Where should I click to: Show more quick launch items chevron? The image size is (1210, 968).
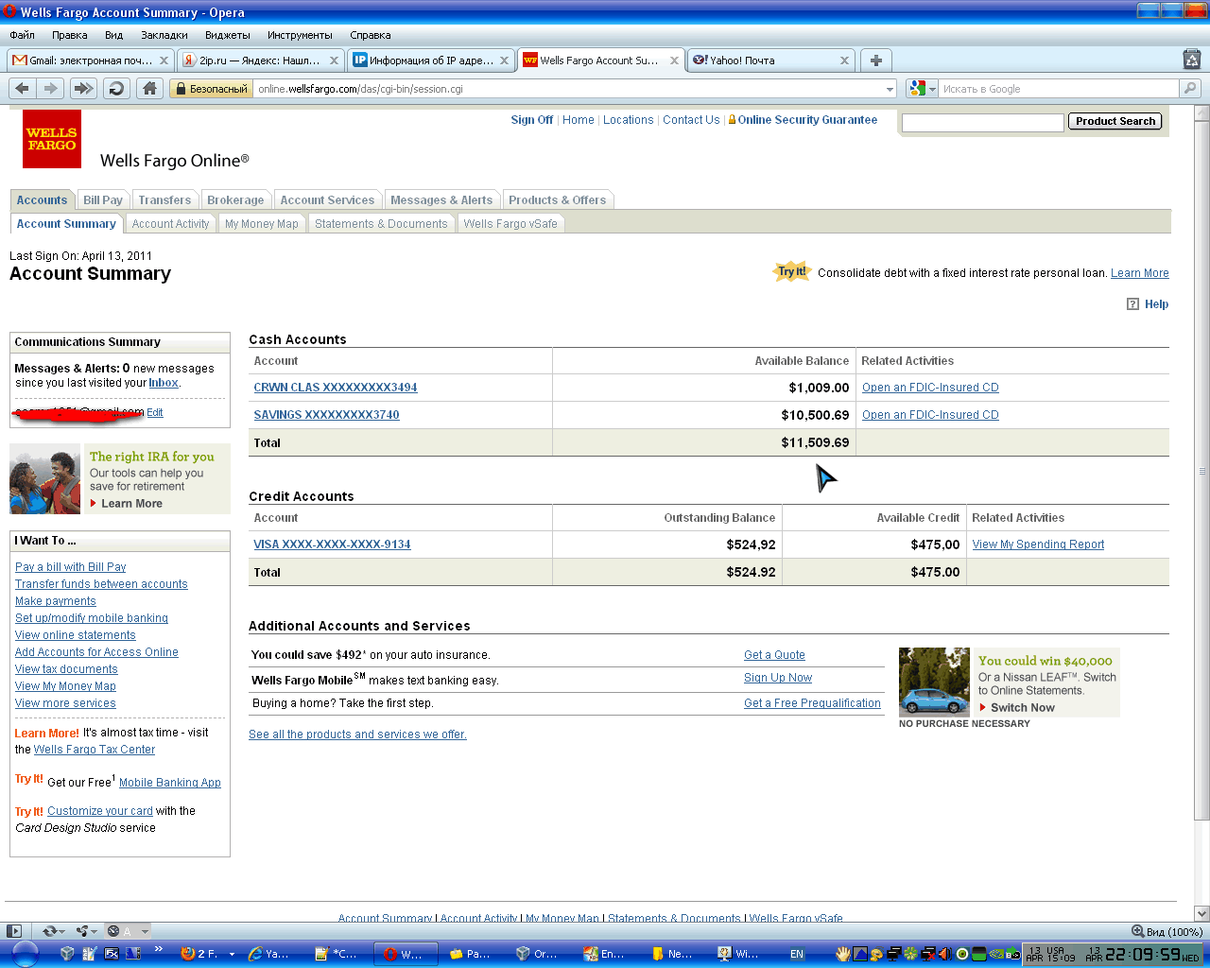click(x=158, y=949)
